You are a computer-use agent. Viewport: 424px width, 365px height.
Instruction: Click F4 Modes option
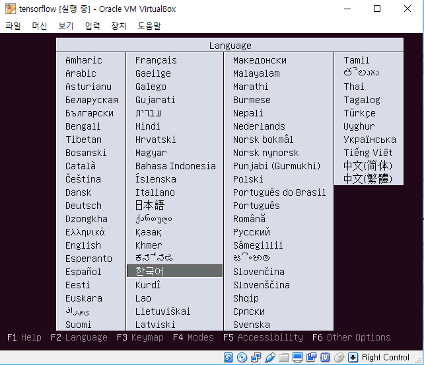194,337
